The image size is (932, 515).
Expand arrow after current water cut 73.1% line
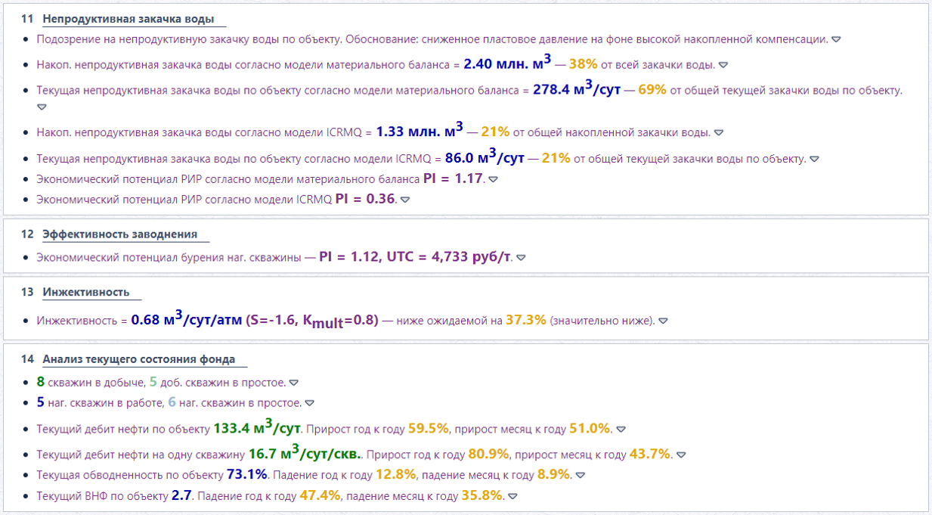[x=581, y=476]
